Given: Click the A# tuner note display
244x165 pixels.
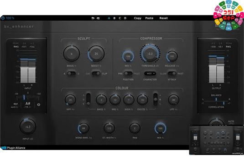Looking at the screenshot, I should tap(28, 104).
